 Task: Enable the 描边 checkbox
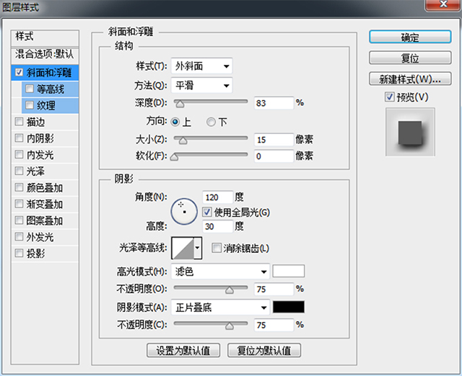pos(19,122)
